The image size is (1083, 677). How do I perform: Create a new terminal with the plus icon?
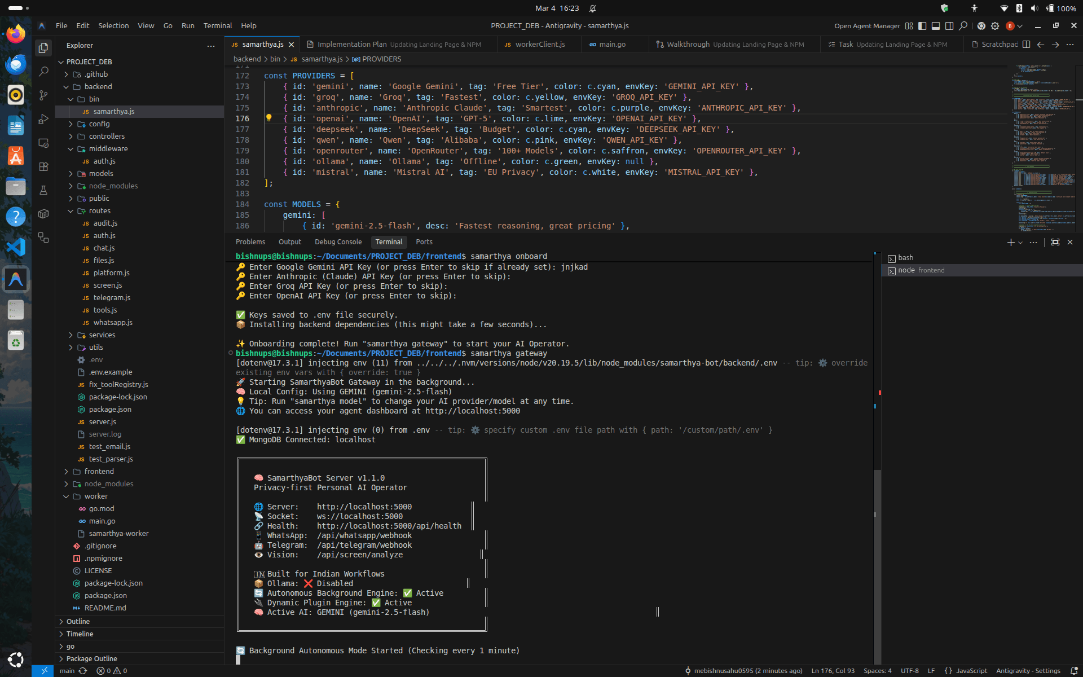tap(1010, 242)
